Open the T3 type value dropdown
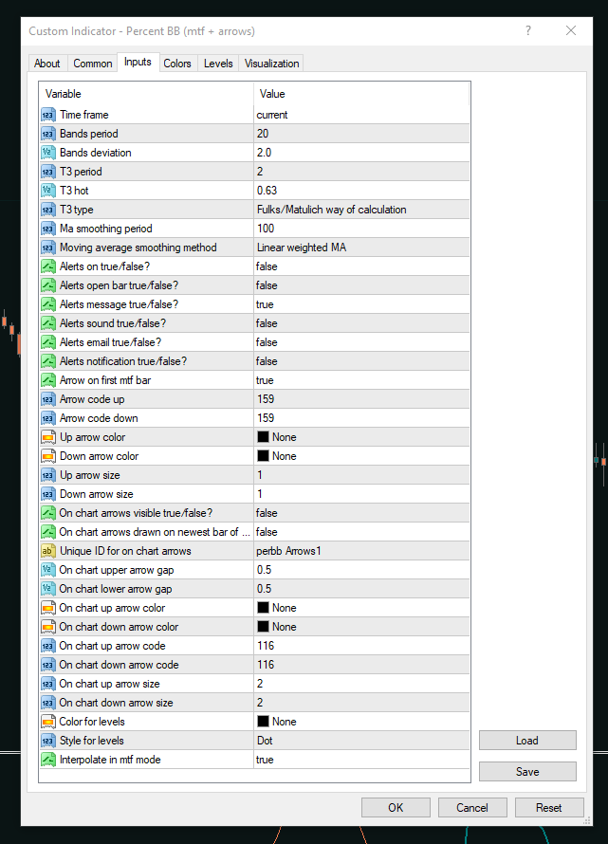This screenshot has height=844, width=608. [x=360, y=210]
